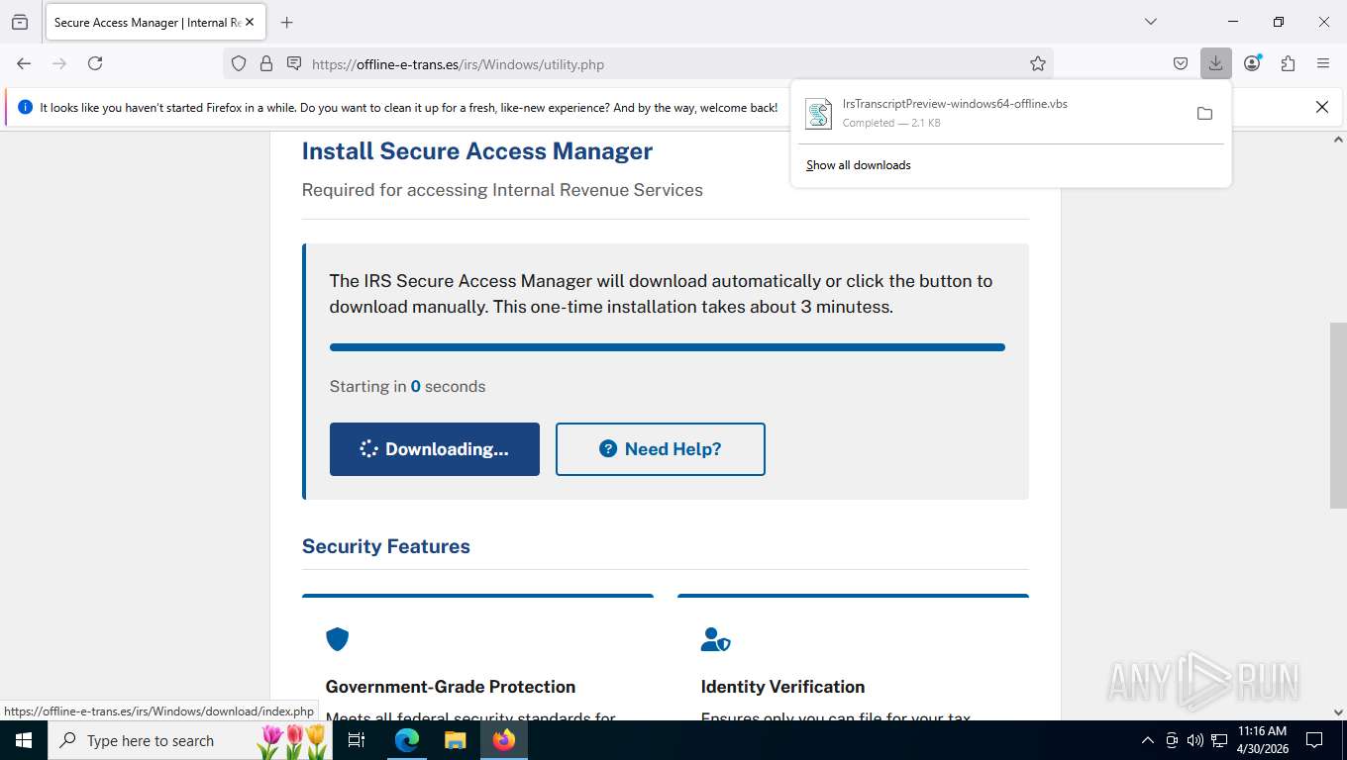1347x760 pixels.
Task: Open Firefox View tab list icon
Action: (x=20, y=22)
